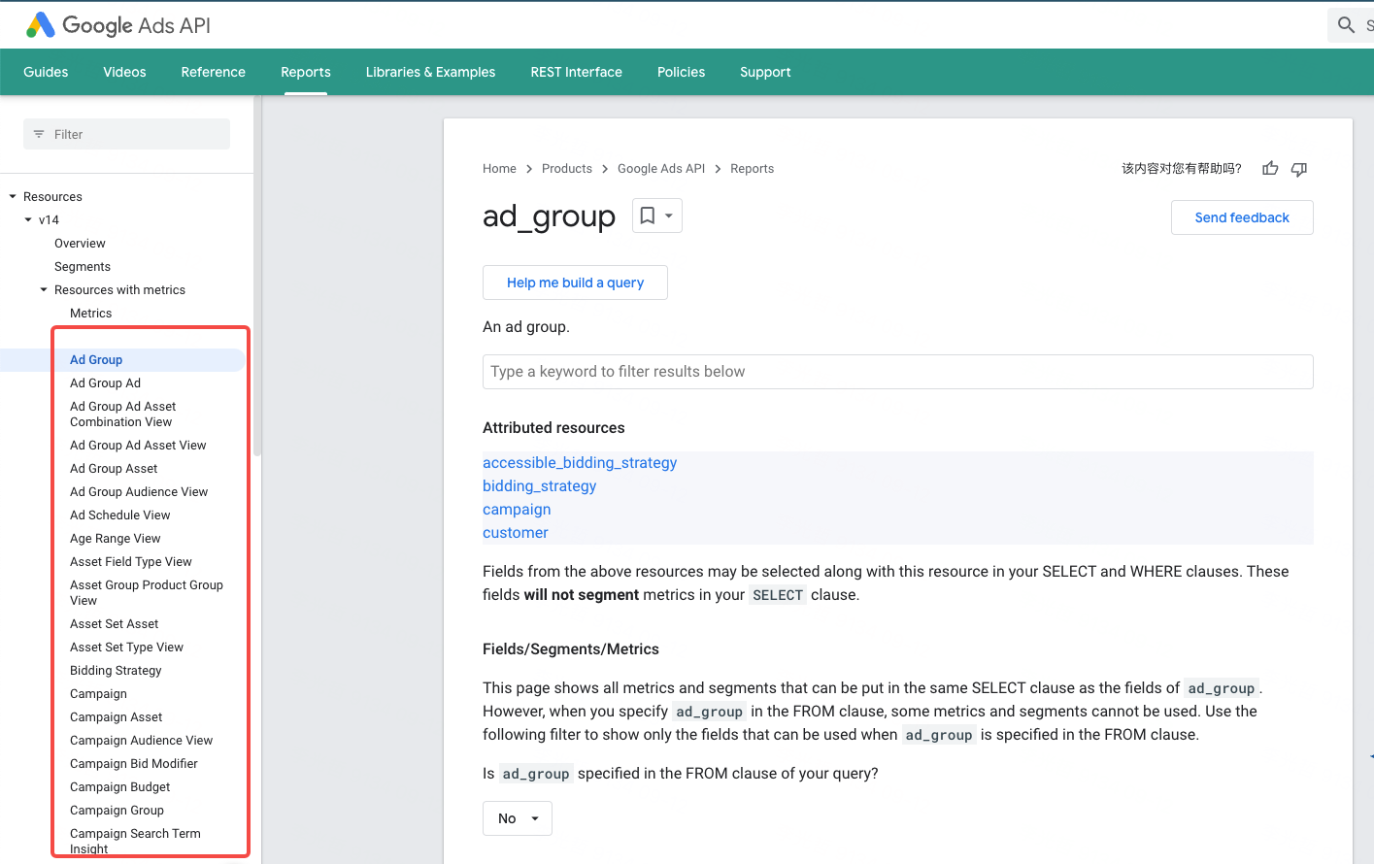
Task: Open the No dropdown for FROM clause
Action: point(517,818)
